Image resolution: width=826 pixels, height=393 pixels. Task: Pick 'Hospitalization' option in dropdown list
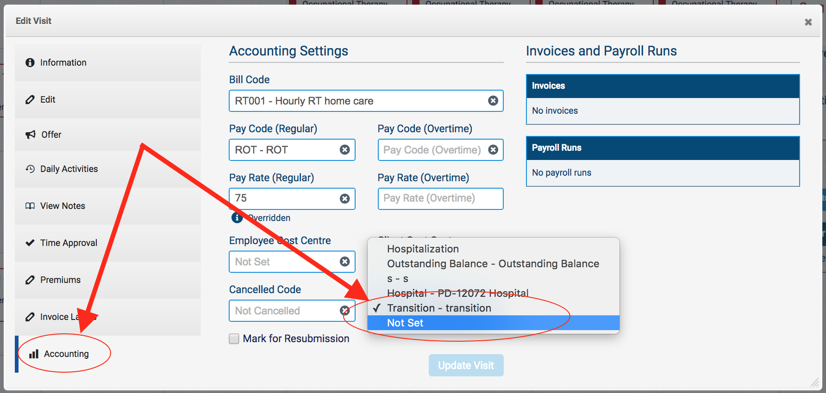pos(423,249)
